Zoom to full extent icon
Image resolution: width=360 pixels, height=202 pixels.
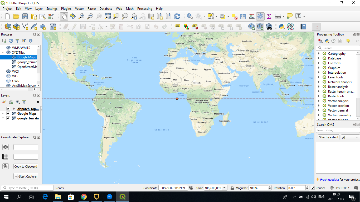pos(108,16)
